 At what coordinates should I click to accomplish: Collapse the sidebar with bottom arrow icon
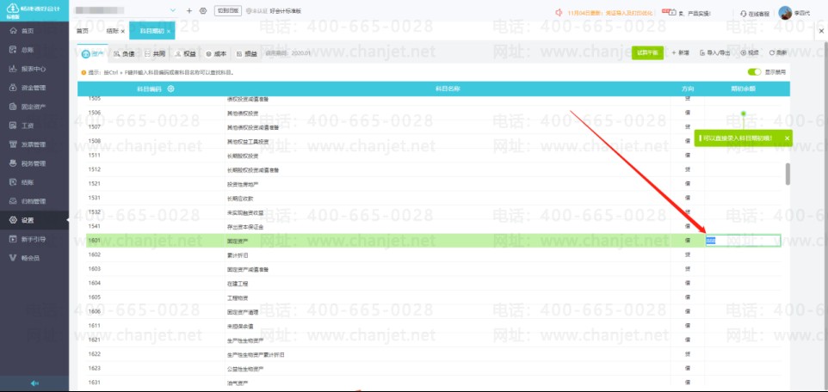[34, 383]
